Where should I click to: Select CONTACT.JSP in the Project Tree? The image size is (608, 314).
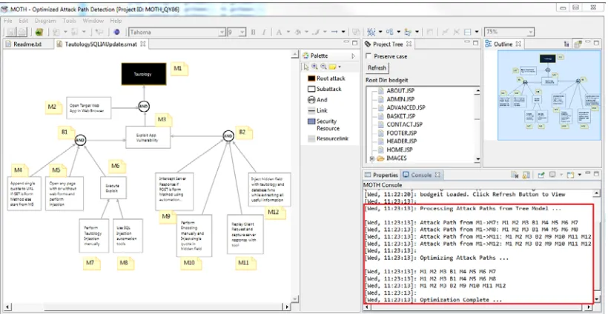pos(404,124)
